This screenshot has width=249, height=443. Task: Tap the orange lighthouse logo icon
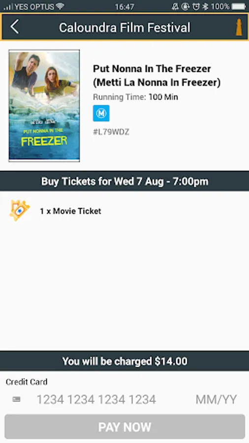pos(239,28)
